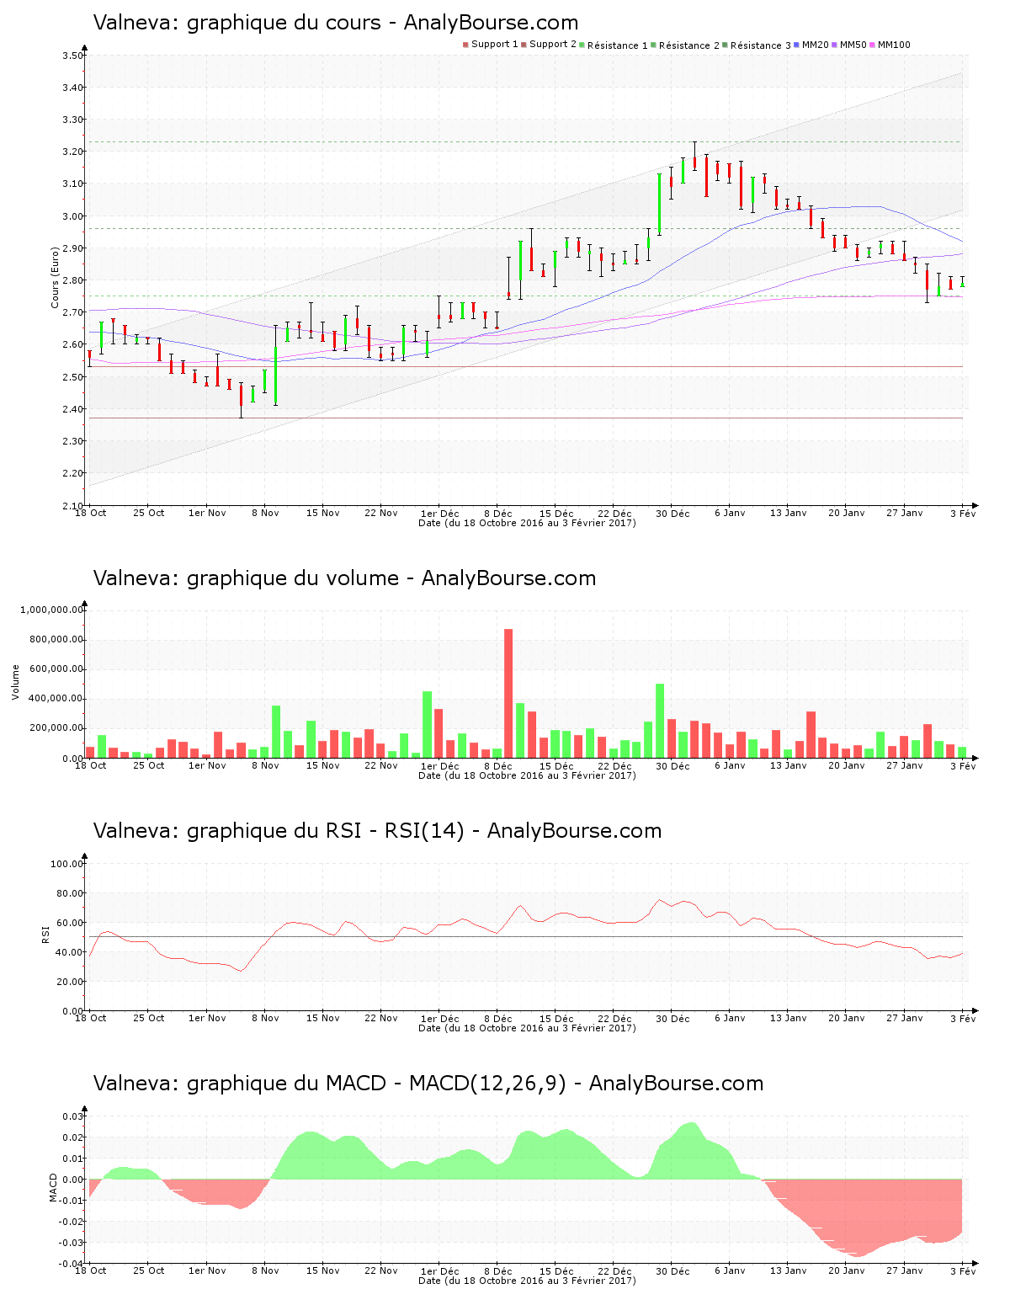Select the Résistance 1 legend entry
This screenshot has height=1305, width=1010.
tap(614, 45)
